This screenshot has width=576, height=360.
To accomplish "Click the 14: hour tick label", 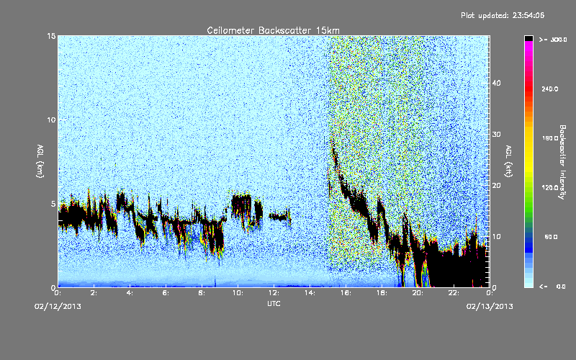I will pos(310,293).
